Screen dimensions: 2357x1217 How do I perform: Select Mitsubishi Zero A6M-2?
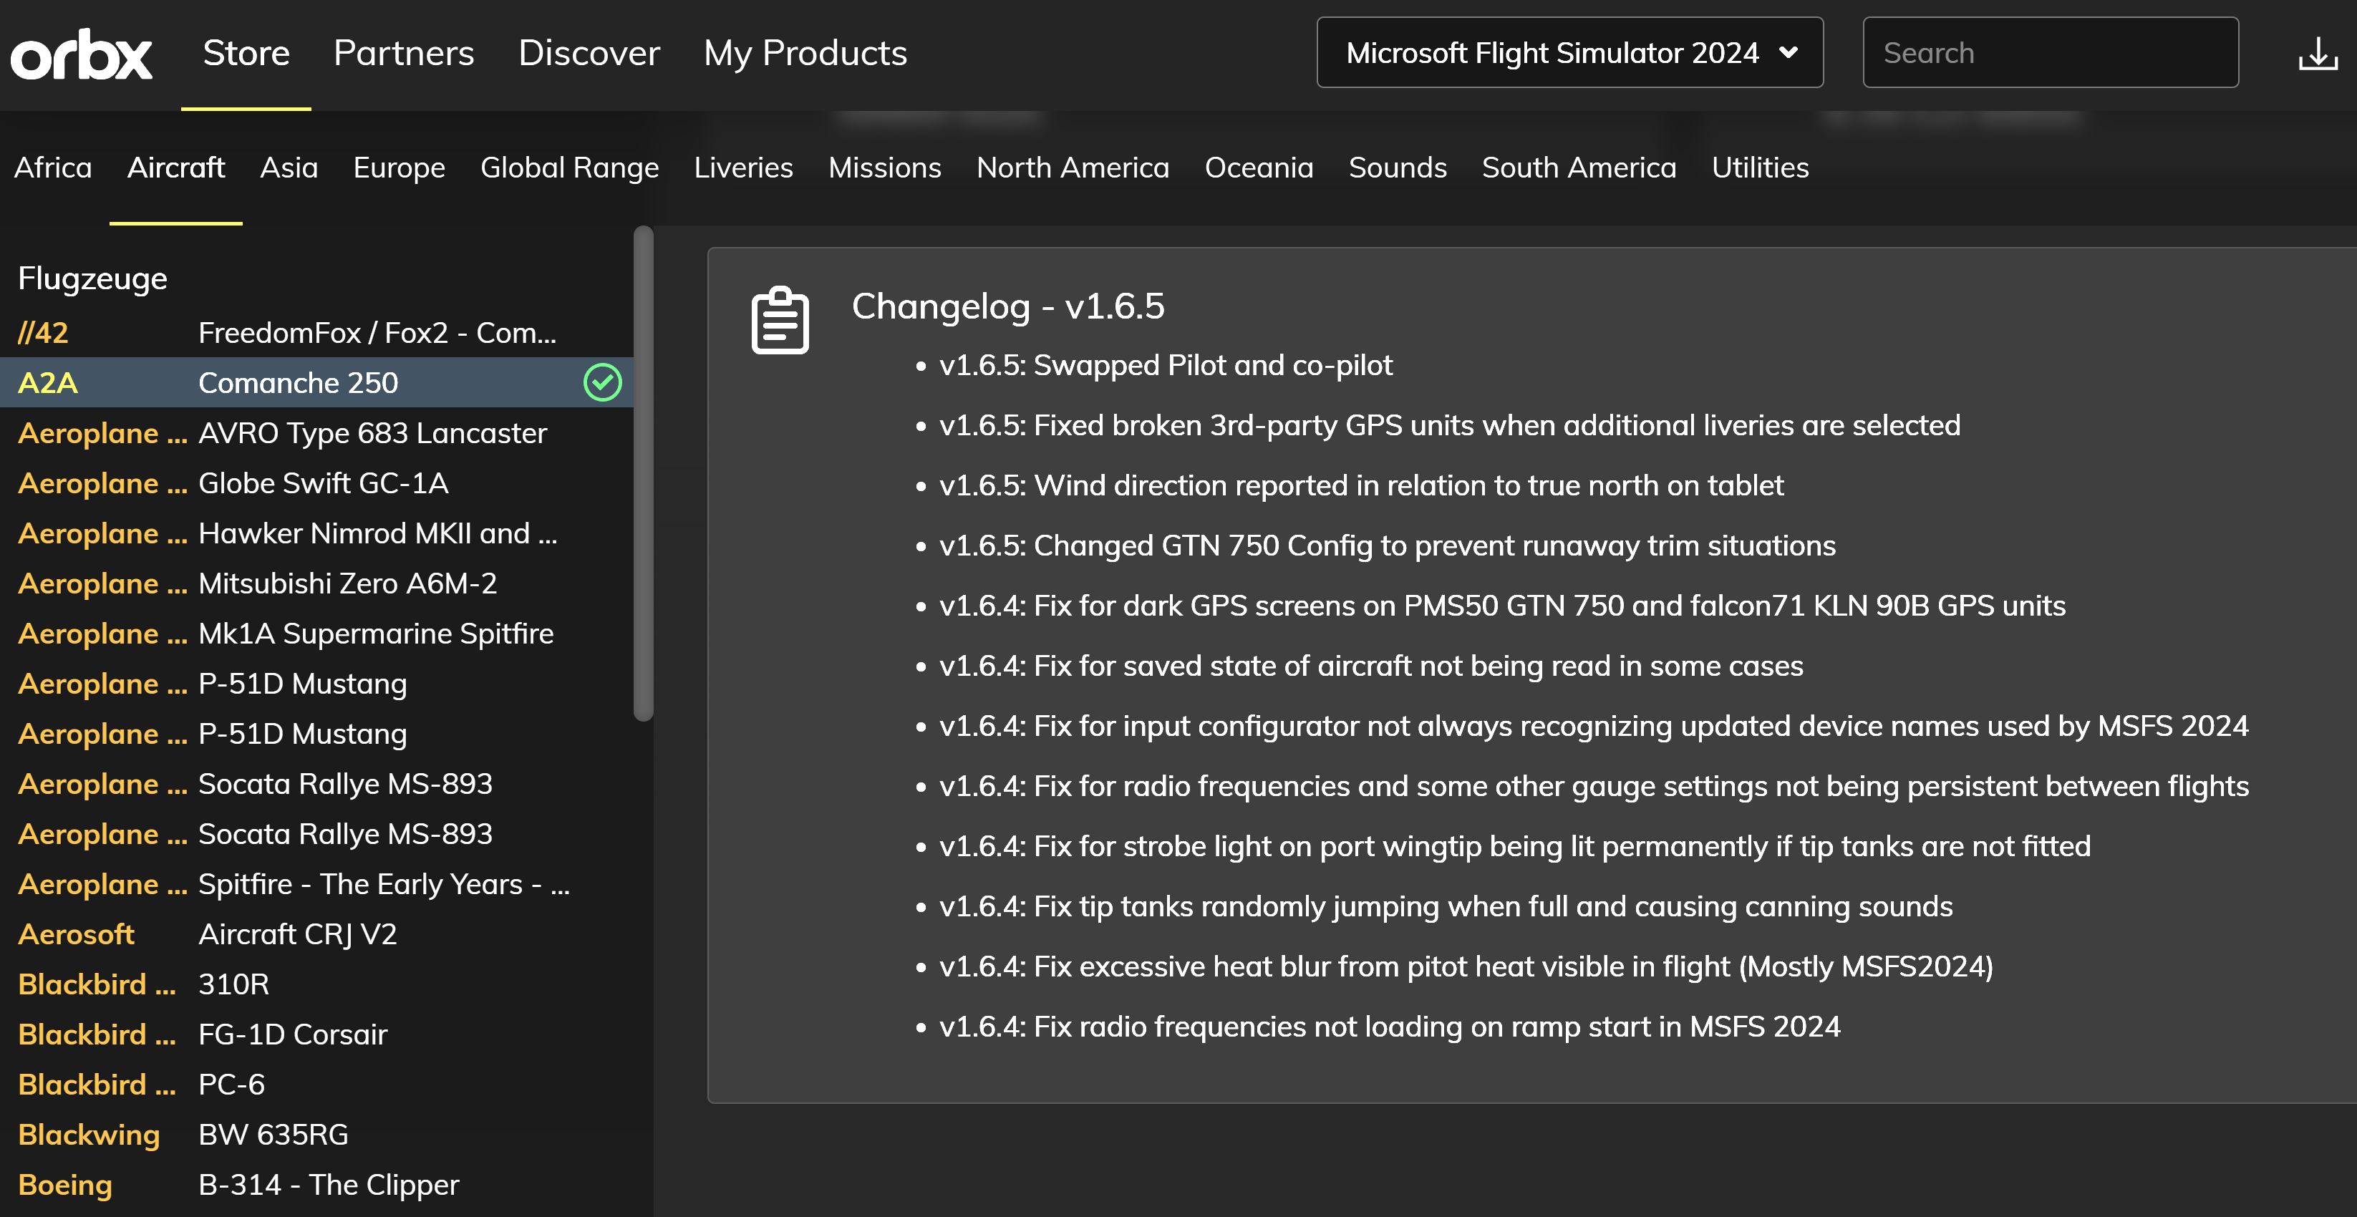point(316,583)
